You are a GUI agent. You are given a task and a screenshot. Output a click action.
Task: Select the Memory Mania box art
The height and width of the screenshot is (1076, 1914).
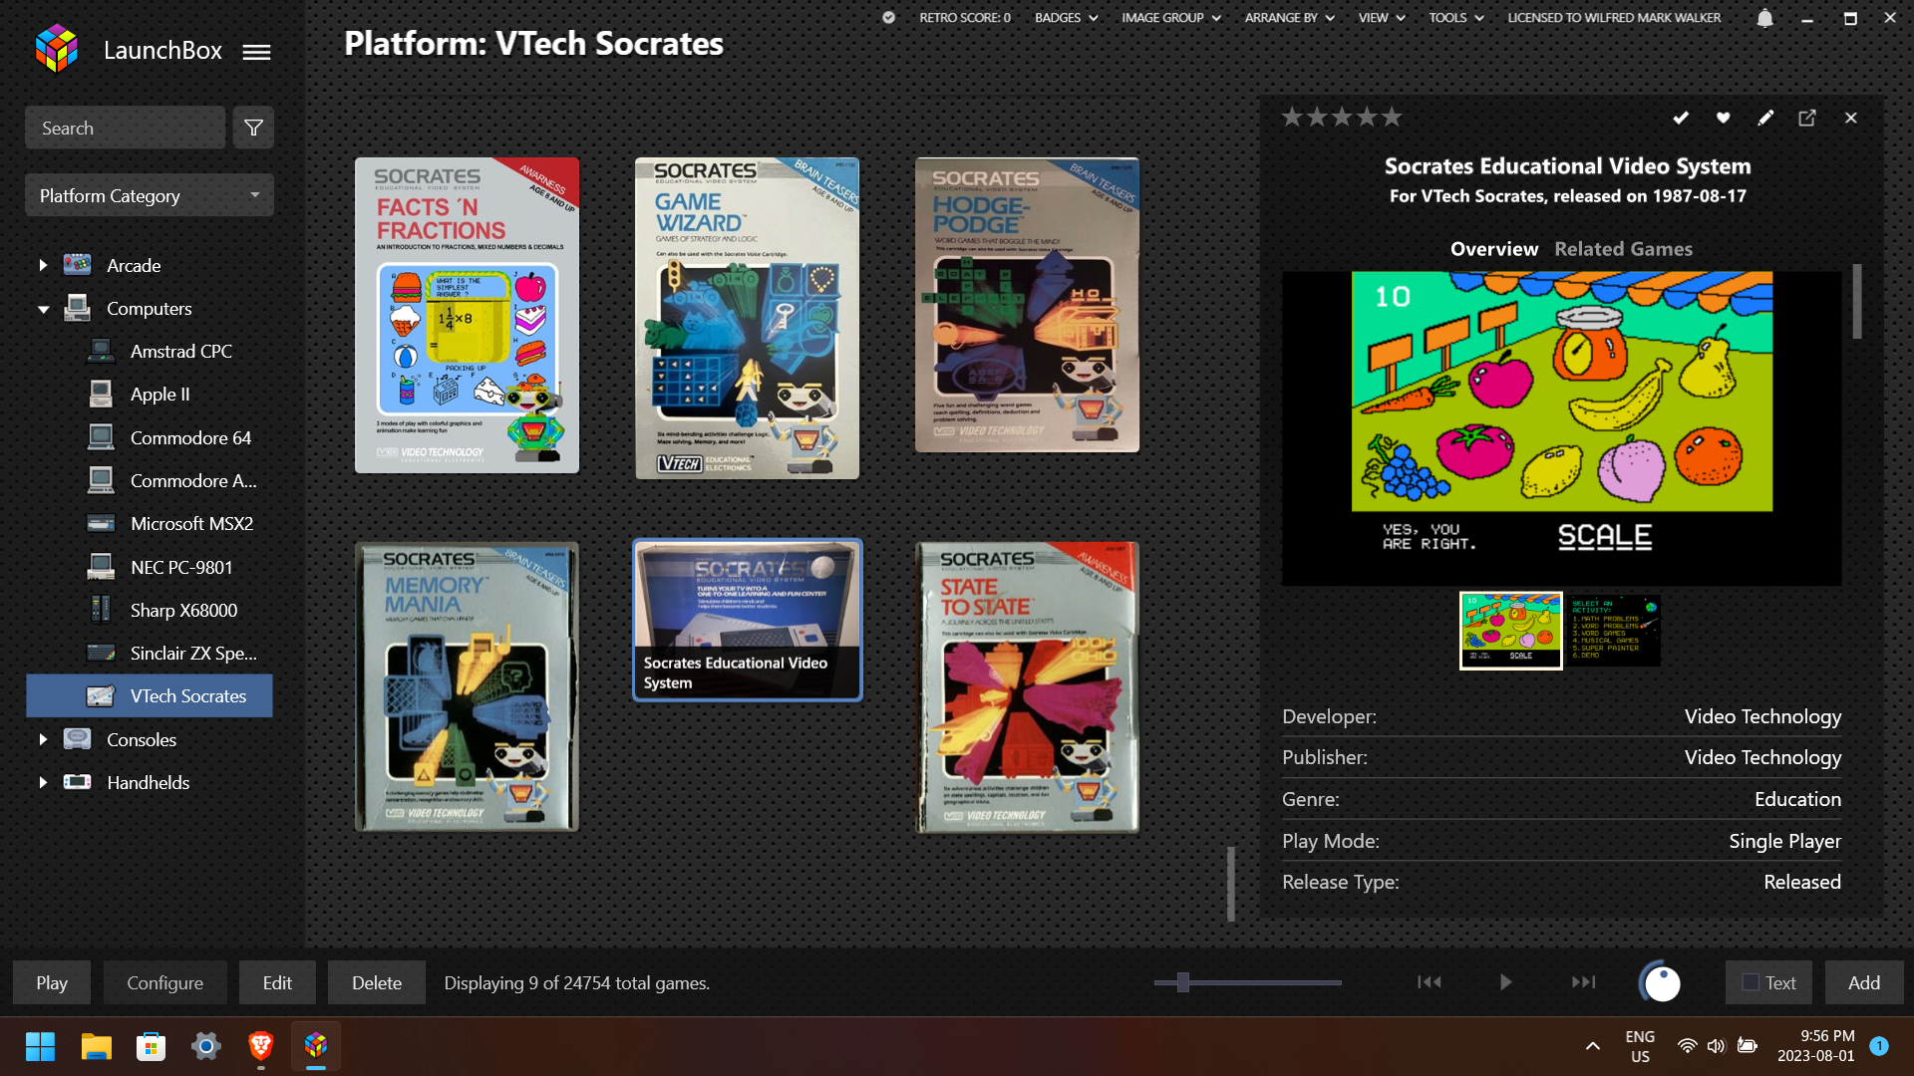pyautogui.click(x=467, y=686)
